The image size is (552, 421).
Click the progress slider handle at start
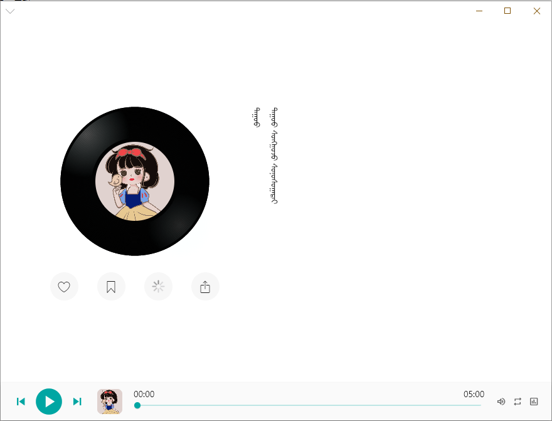[137, 405]
